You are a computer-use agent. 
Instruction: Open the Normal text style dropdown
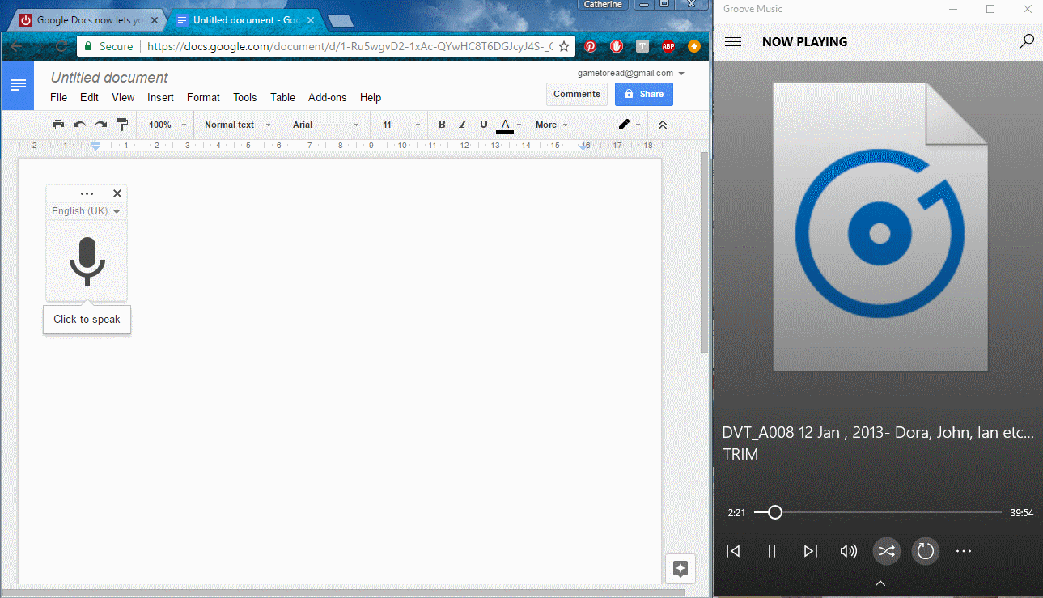[235, 125]
